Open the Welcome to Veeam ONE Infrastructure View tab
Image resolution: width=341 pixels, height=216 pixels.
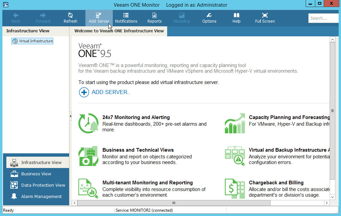tap(119, 31)
